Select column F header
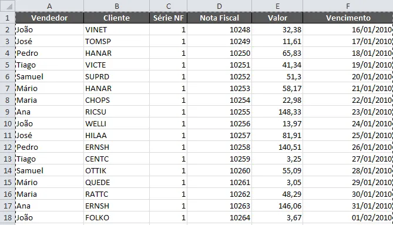This screenshot has width=393, height=225. click(348, 6)
